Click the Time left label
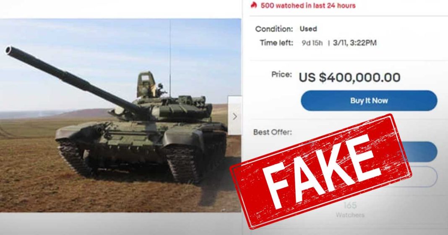 (x=276, y=43)
